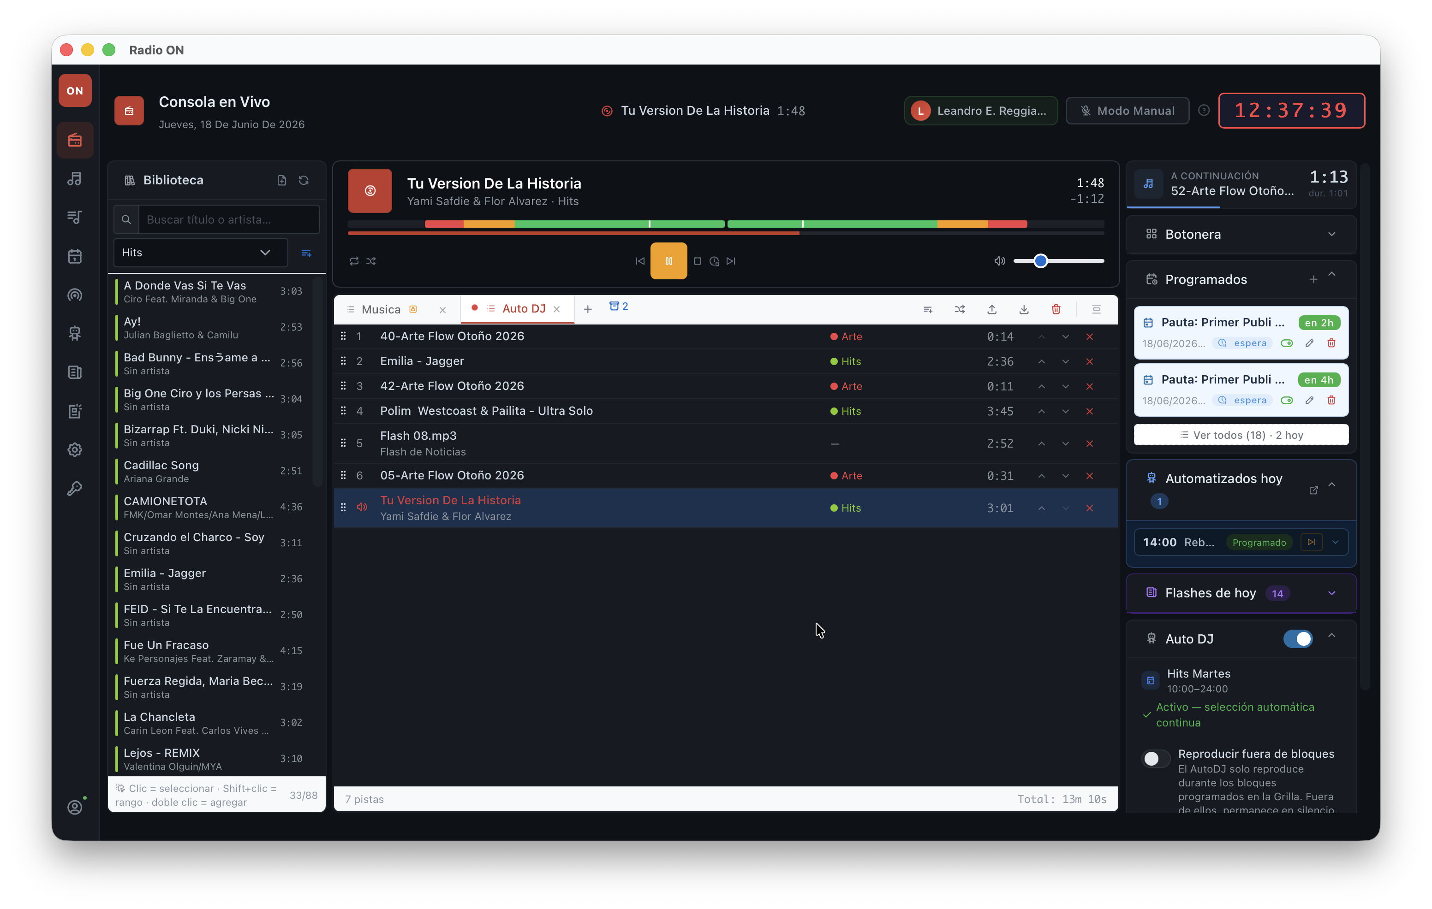Toggle enable on the 'en 4h' Pauta
The image size is (1432, 909).
(1287, 401)
